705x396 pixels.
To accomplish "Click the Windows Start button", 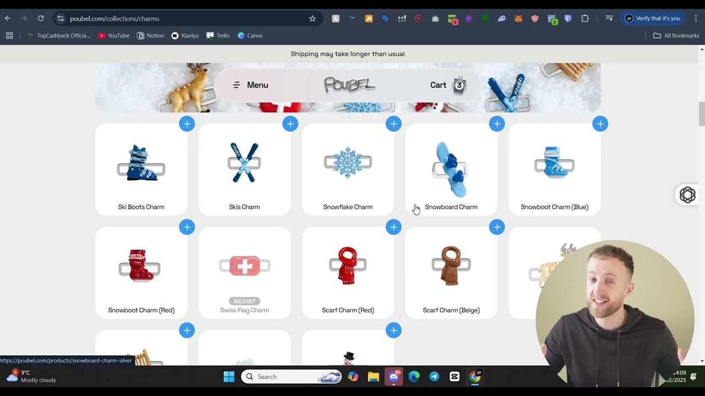I will [229, 377].
